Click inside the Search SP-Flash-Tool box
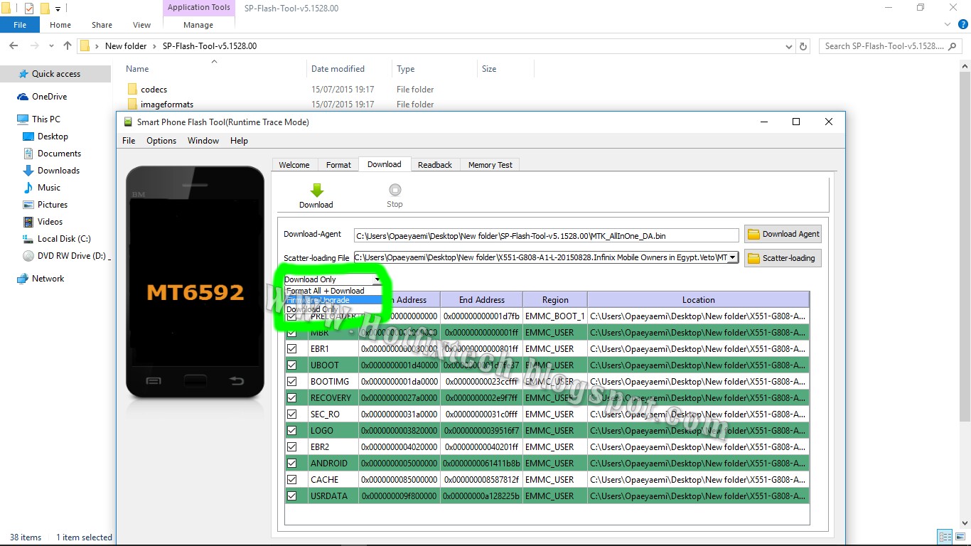971x546 pixels. pos(889,45)
